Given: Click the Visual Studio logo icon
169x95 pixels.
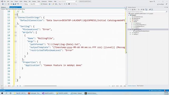Looking at the screenshot, I should (x=2, y=1).
